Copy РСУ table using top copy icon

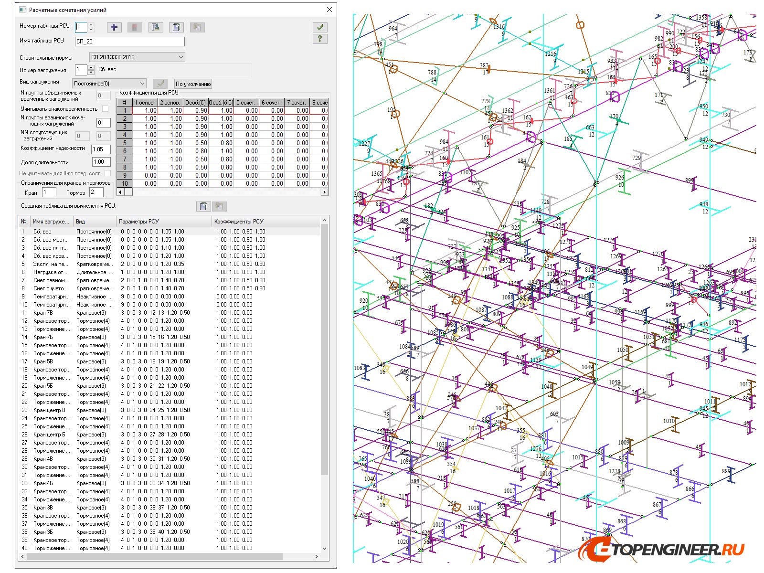176,27
